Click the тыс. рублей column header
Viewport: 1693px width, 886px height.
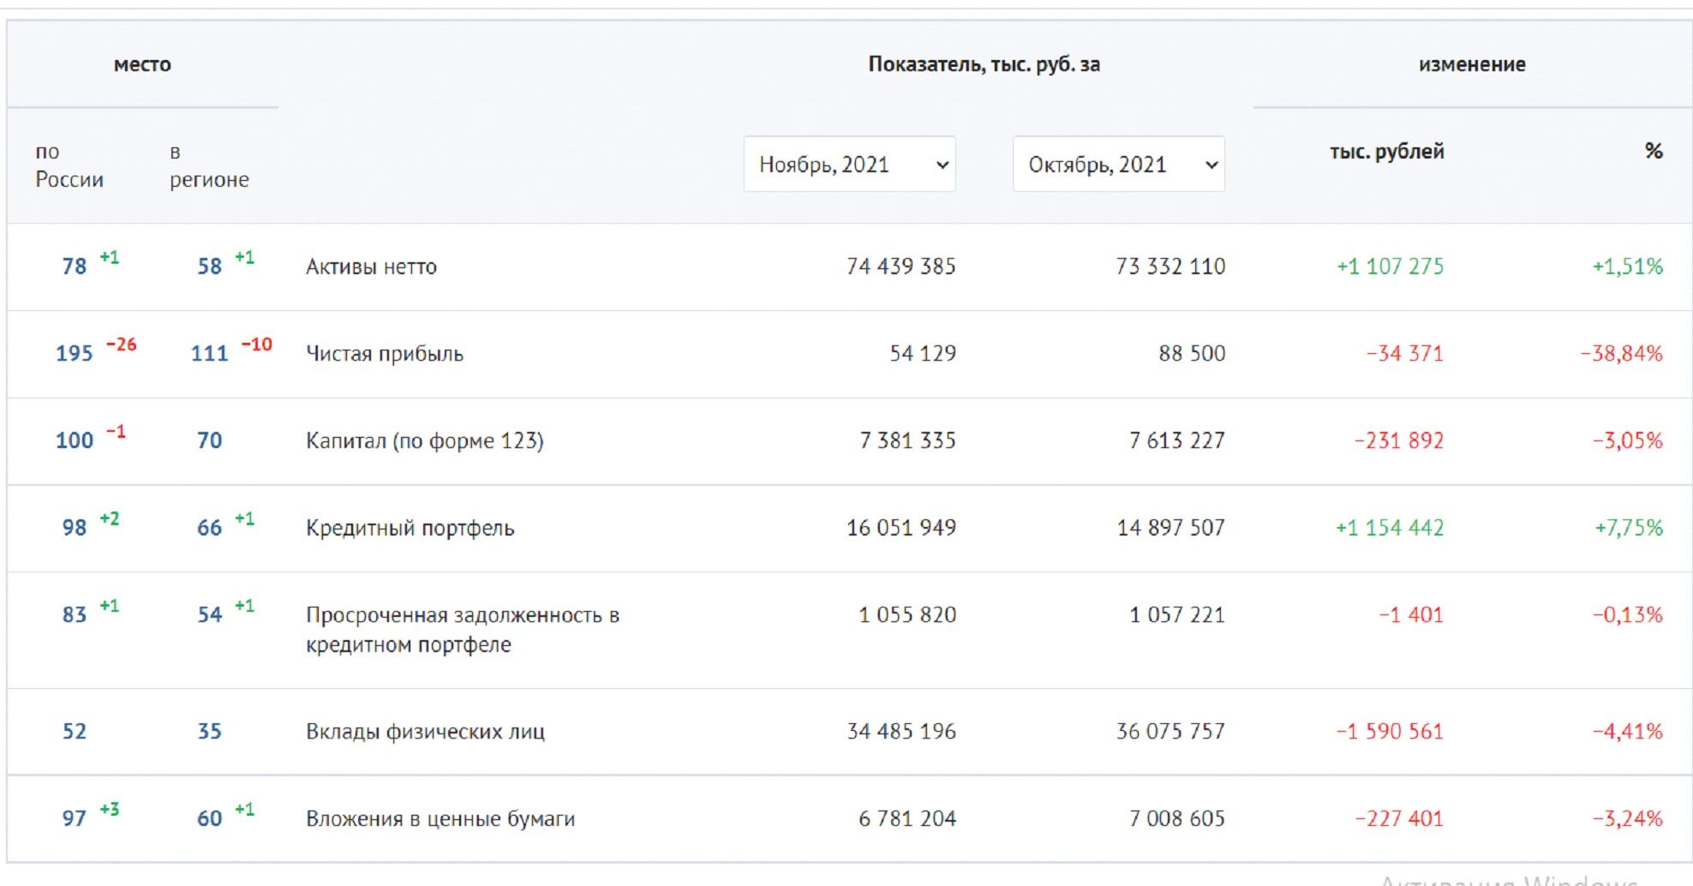(1387, 152)
